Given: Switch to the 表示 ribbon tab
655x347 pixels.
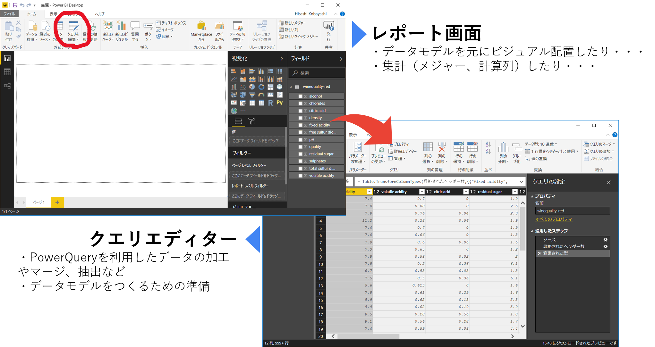Looking at the screenshot, I should [x=53, y=14].
